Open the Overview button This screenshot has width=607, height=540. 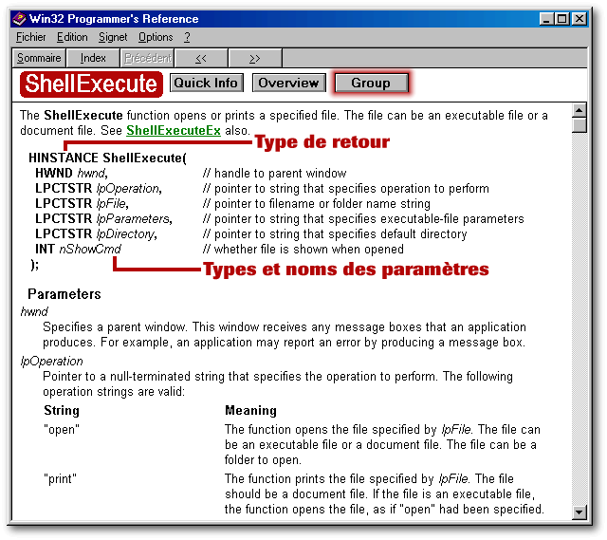coord(288,83)
